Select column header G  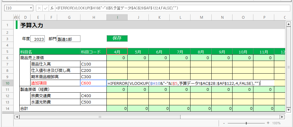coord(69,18)
